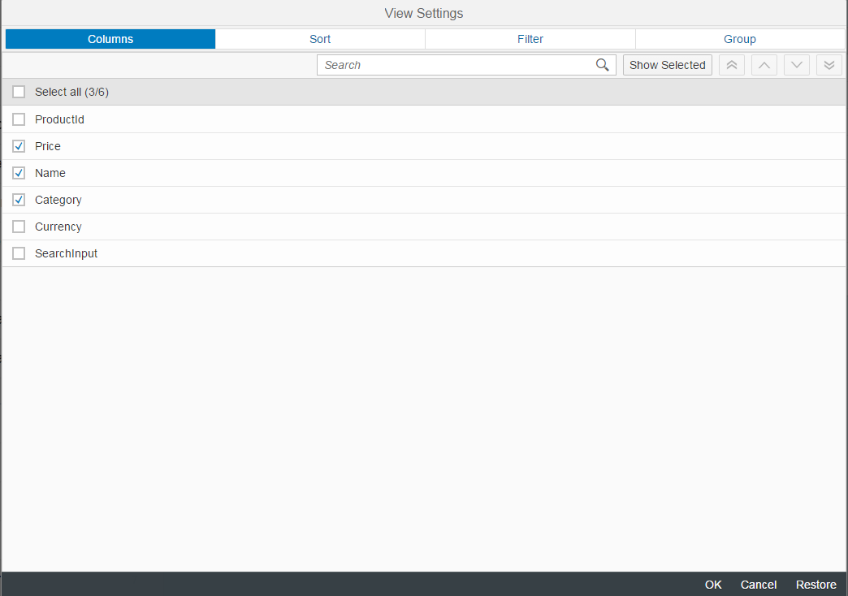
Task: Click Restore to reset settings
Action: (x=816, y=585)
